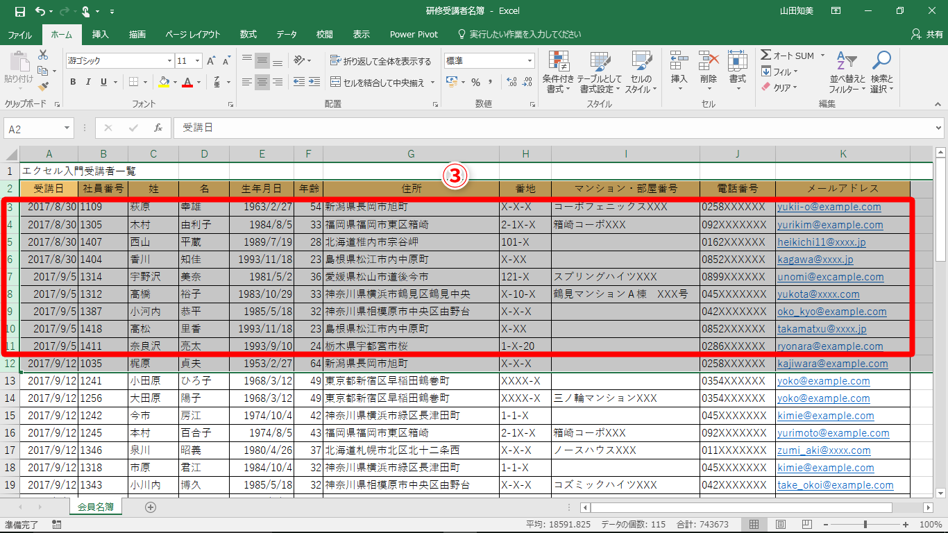Add a new sheet with the plus button
This screenshot has height=533, width=948.
coord(151,507)
